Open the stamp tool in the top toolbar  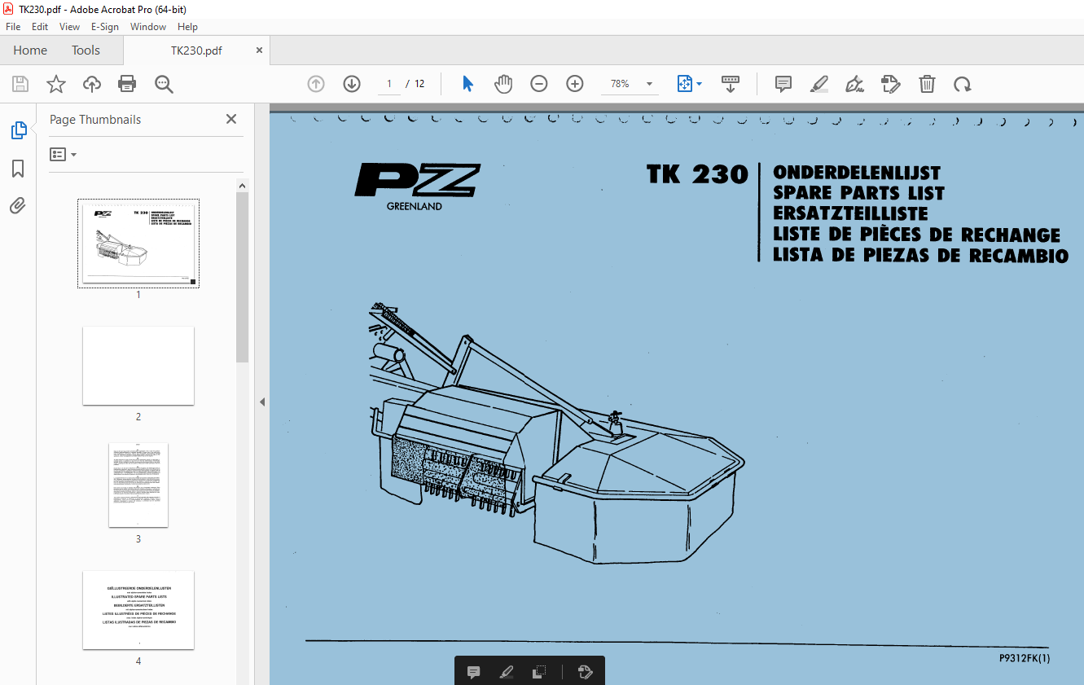(x=890, y=84)
